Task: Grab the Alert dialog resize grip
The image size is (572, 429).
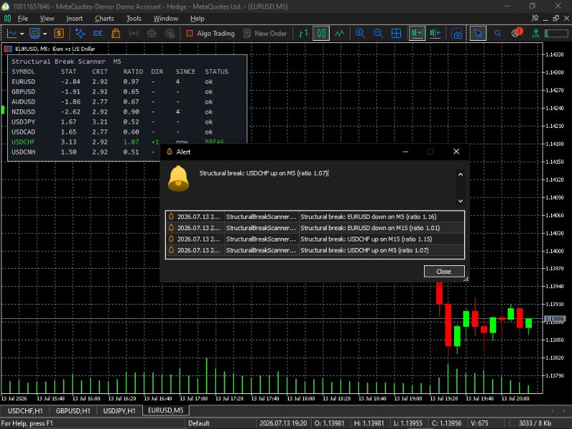Action: 466,279
